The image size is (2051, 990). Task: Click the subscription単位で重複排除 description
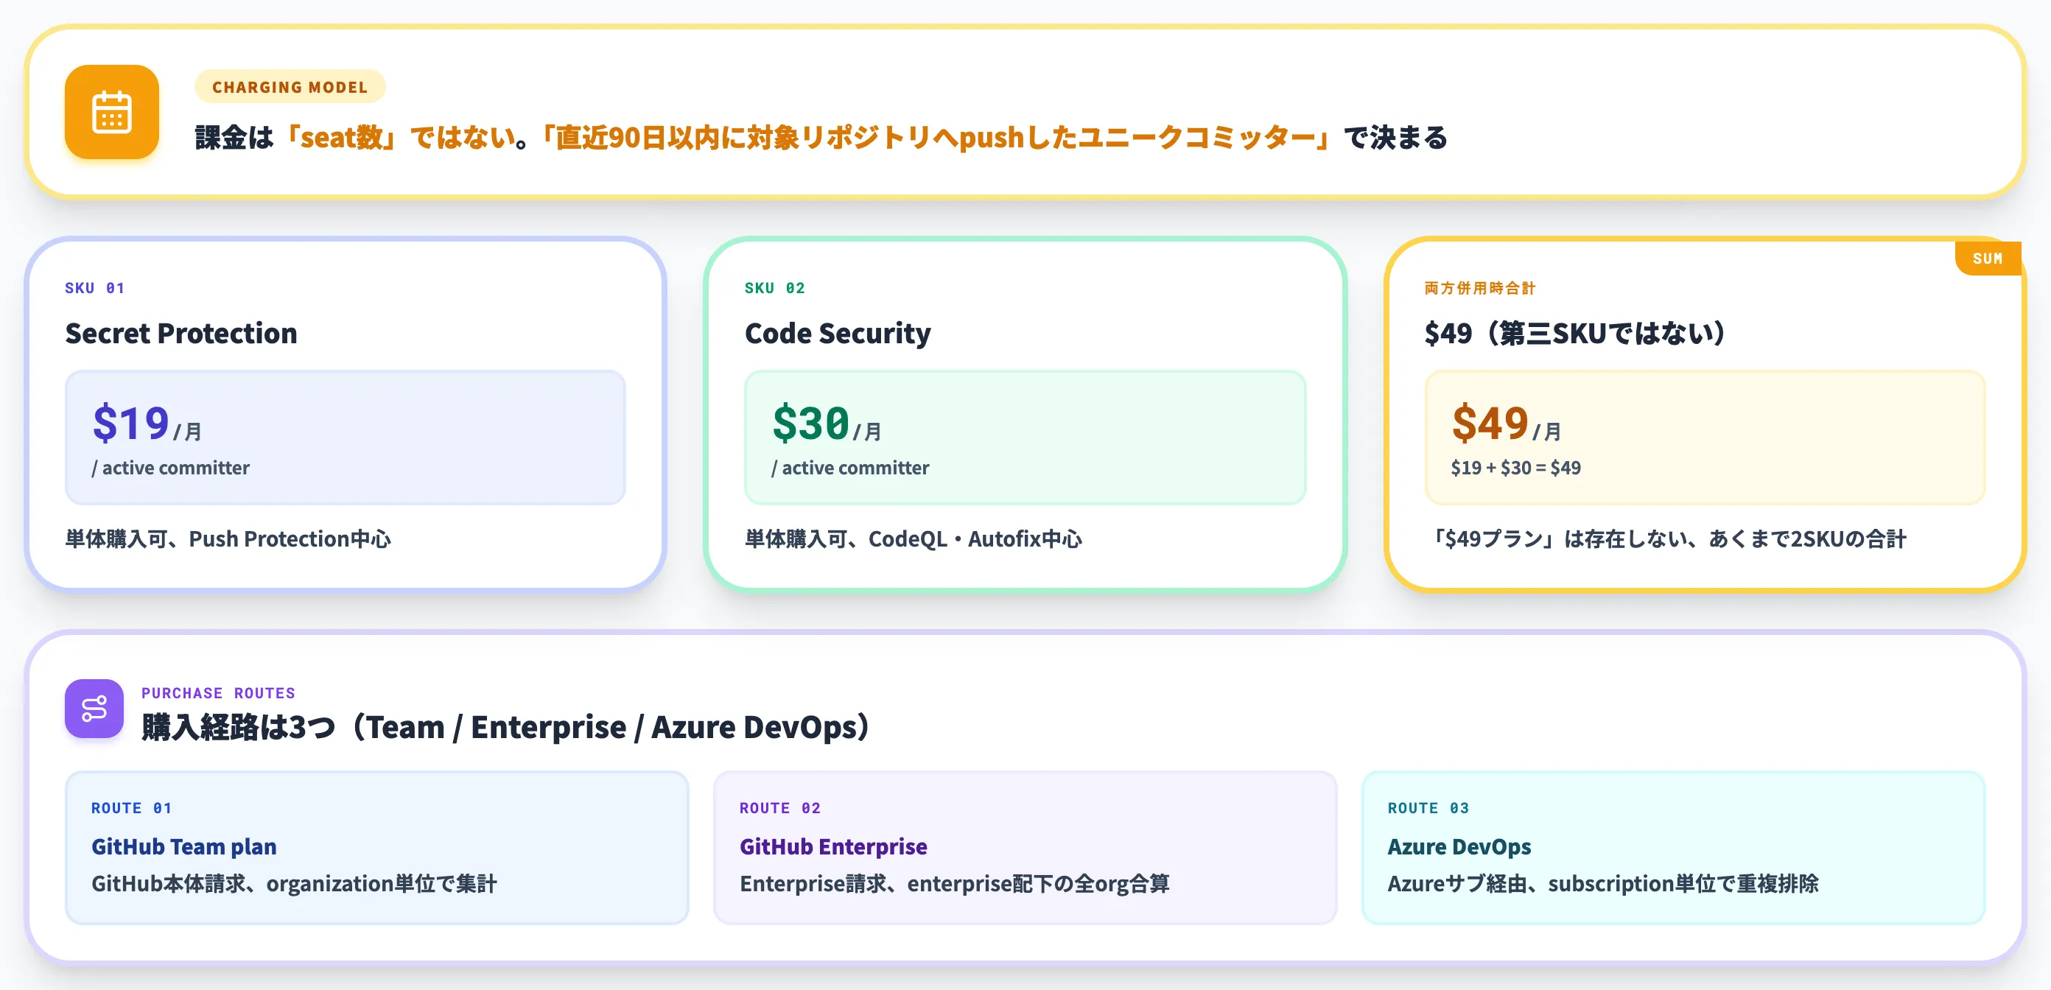(1603, 883)
